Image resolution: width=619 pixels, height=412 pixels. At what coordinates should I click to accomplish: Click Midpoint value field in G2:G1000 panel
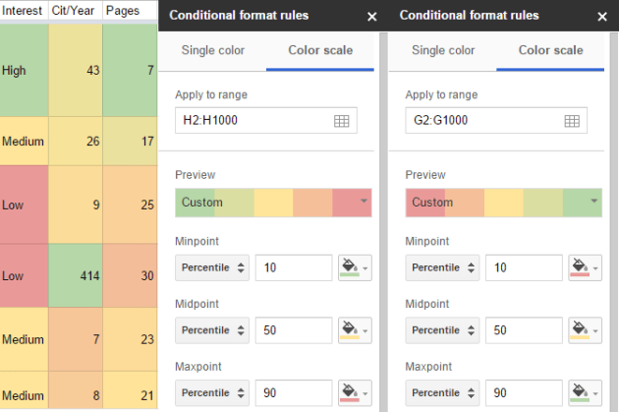click(522, 330)
